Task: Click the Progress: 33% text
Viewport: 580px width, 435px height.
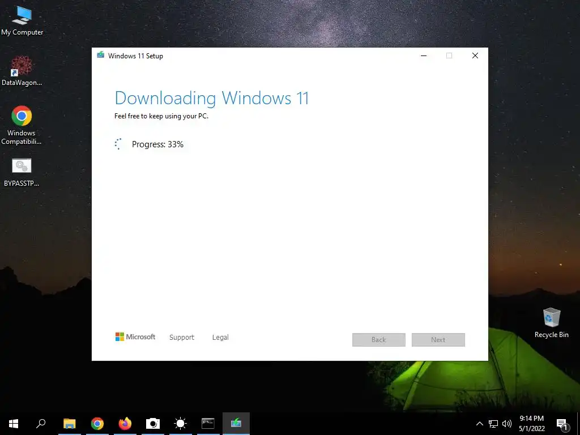Action: point(157,144)
